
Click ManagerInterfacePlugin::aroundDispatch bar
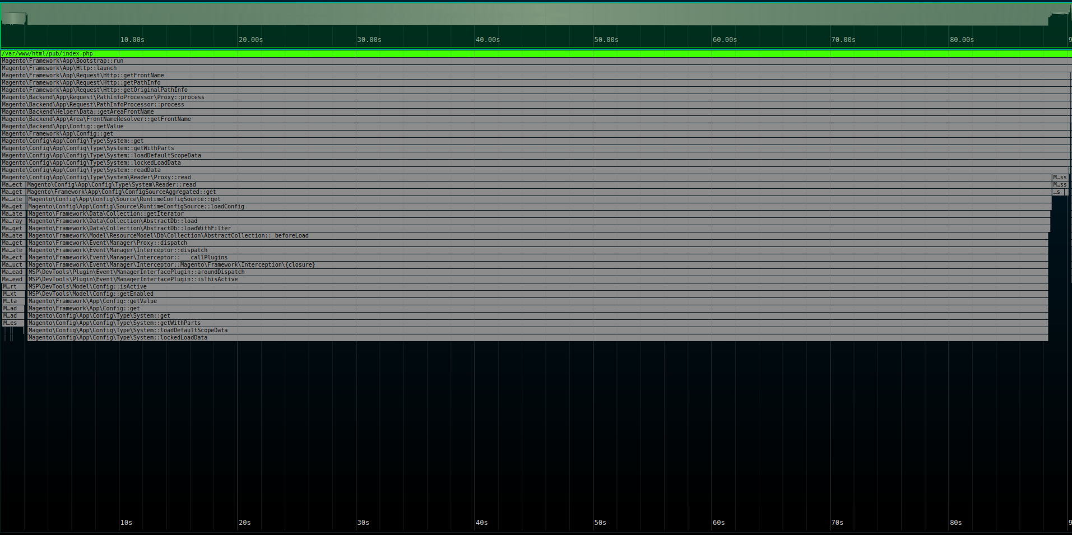point(538,272)
